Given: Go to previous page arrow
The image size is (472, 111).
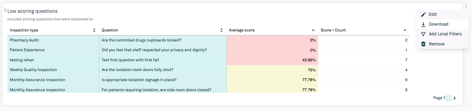Looking at the screenshot, I should click(x=448, y=98).
